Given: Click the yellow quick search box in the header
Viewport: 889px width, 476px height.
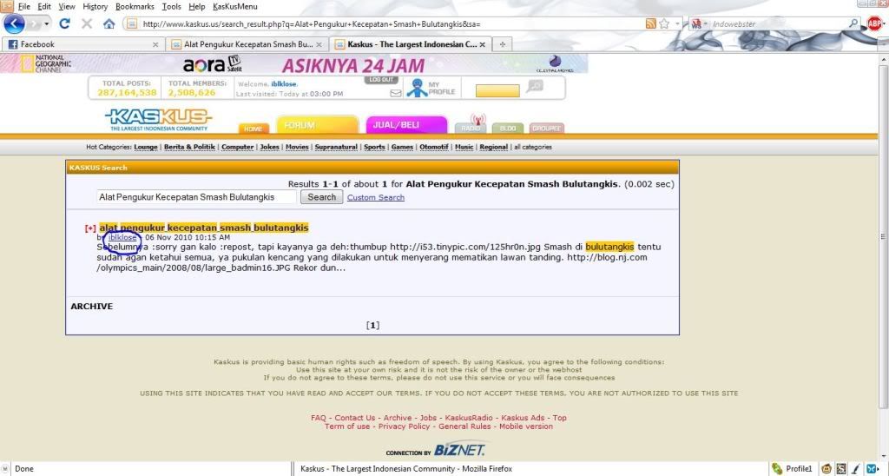Looking at the screenshot, I should pos(497,91).
